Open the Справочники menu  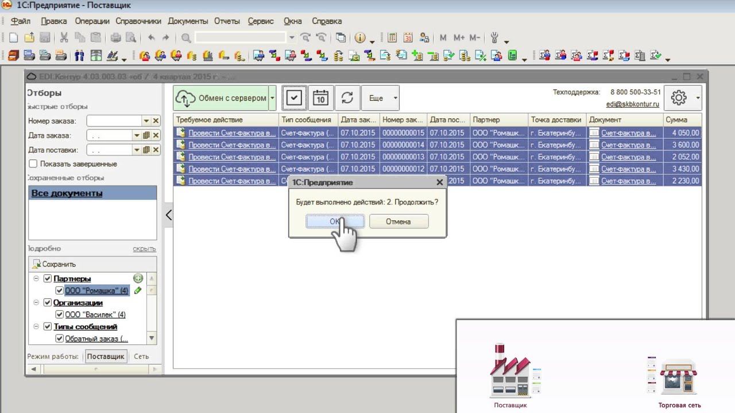point(138,21)
